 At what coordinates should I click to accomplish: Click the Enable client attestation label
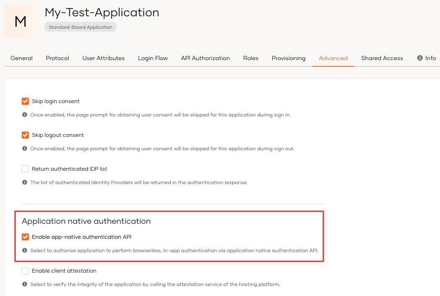click(64, 271)
